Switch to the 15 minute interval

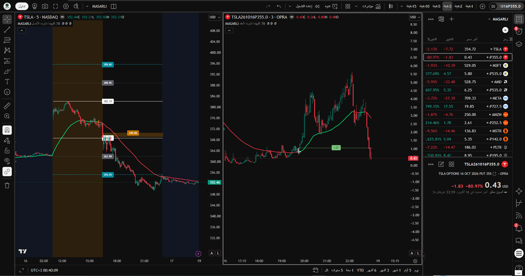(x=411, y=6)
